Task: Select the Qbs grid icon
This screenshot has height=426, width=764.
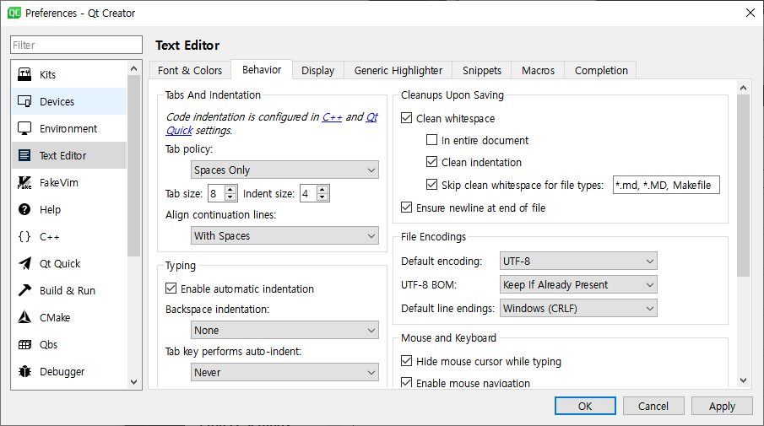Action: point(24,345)
